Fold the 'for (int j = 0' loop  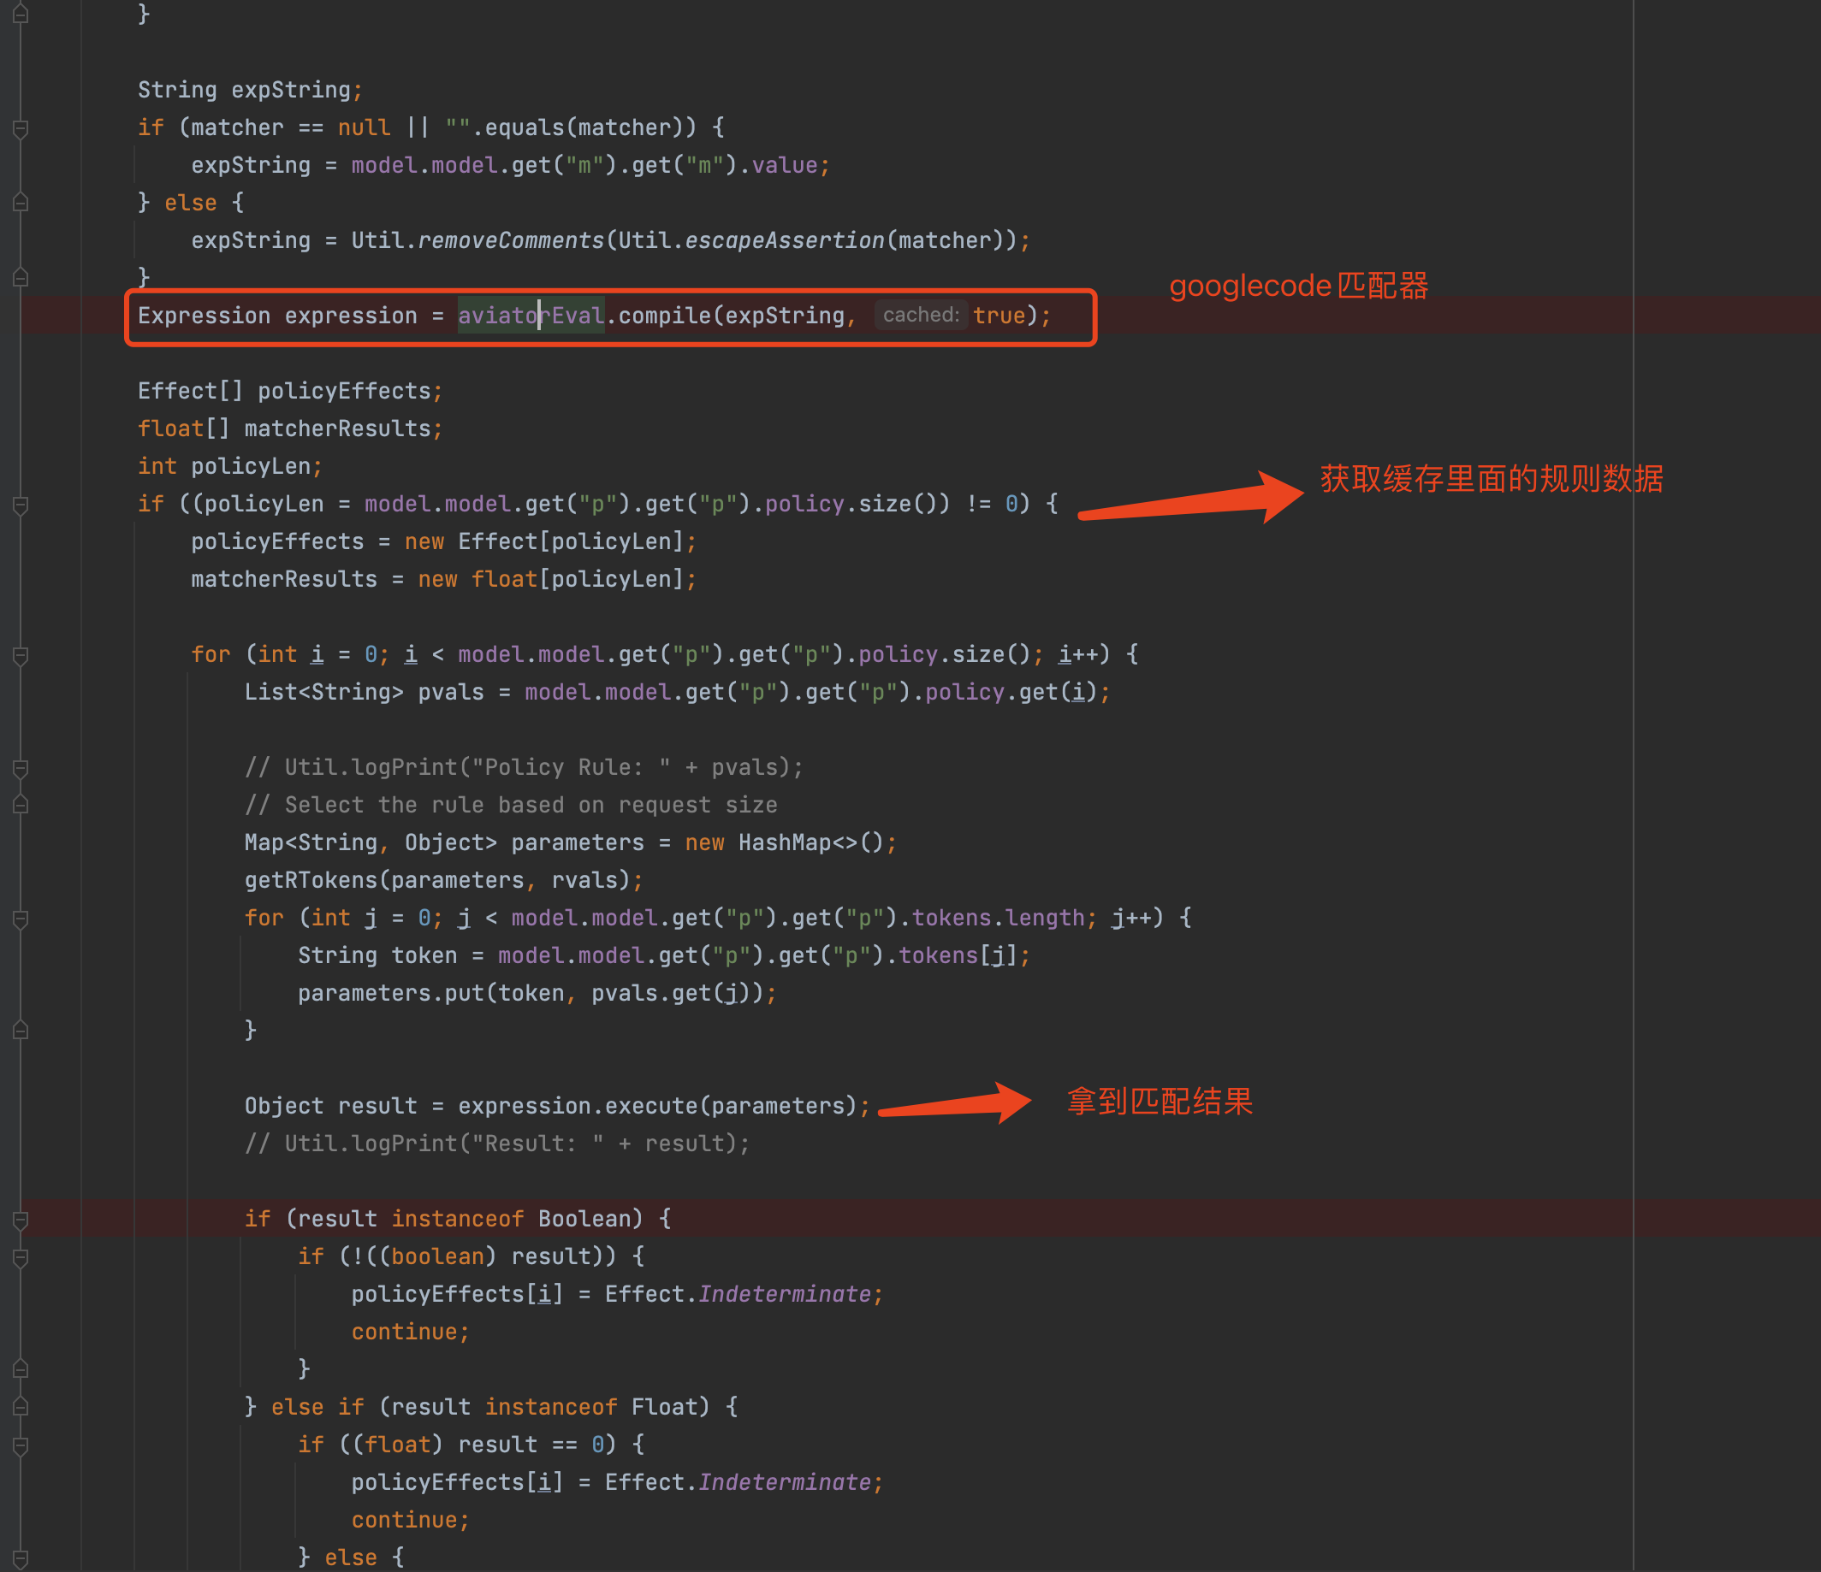coord(21,919)
